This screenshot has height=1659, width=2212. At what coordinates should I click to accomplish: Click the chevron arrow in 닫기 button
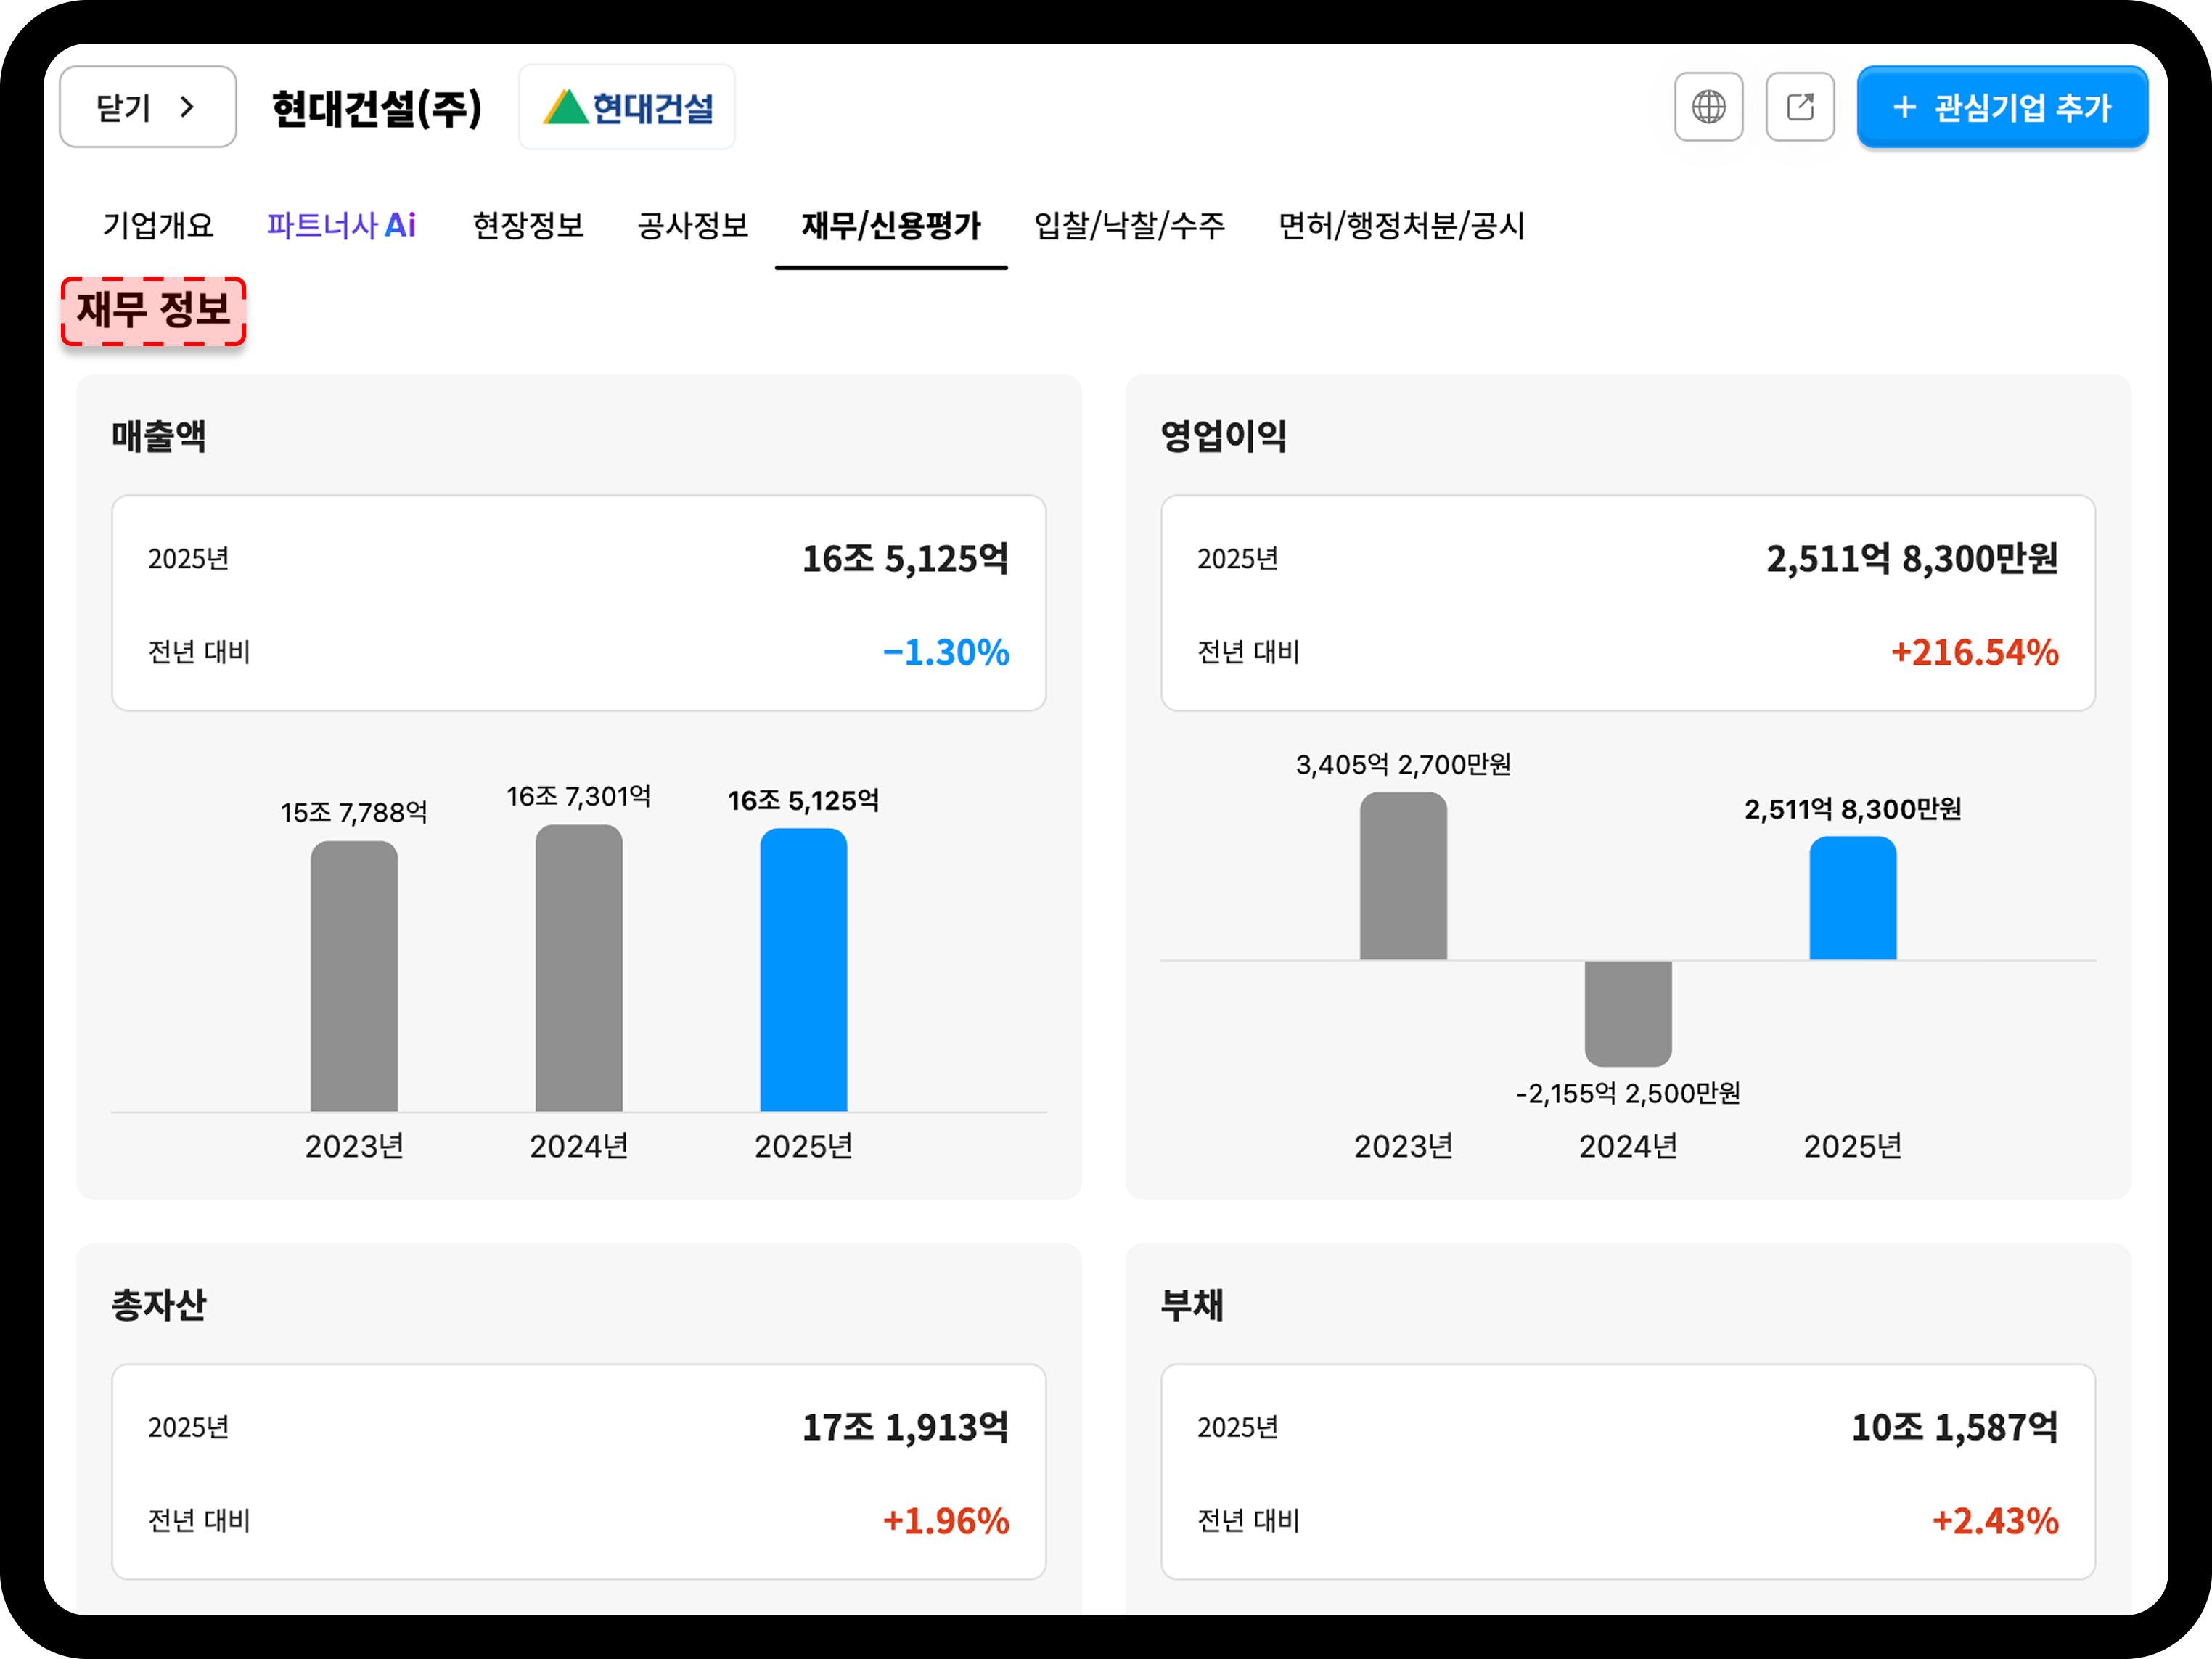pos(187,106)
